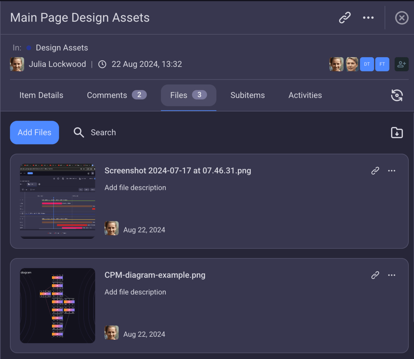Select the search icon next to Add Files
The height and width of the screenshot is (359, 414).
coord(79,132)
